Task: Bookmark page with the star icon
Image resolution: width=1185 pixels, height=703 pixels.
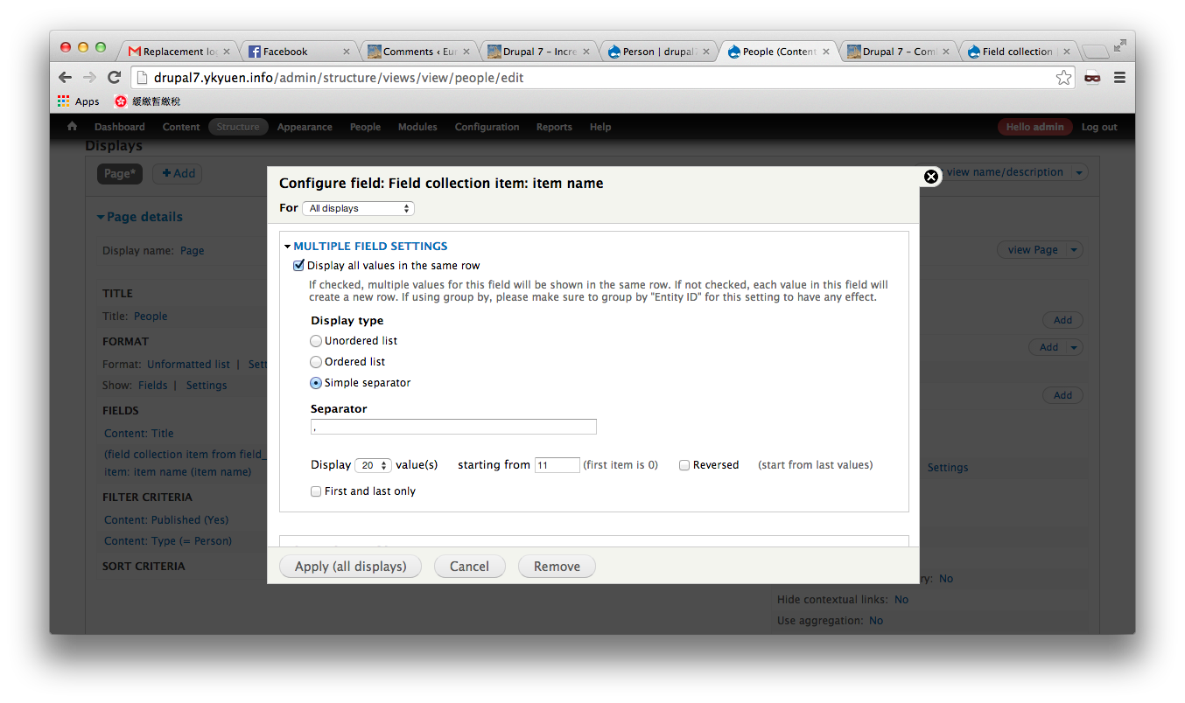Action: pos(1063,78)
